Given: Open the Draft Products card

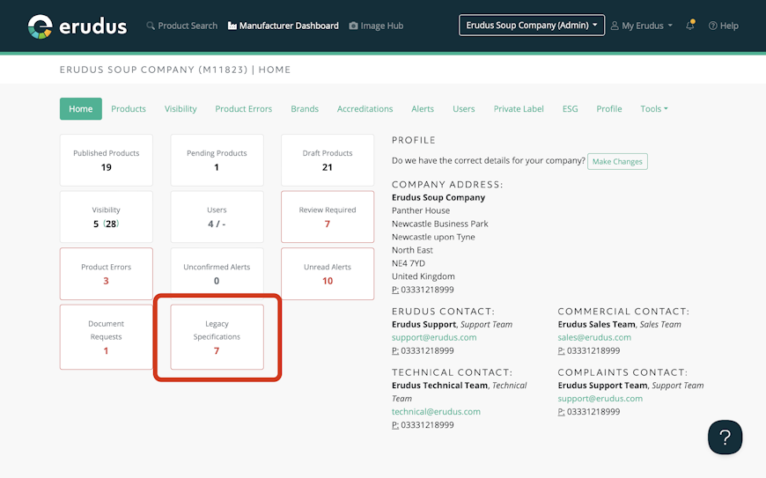Looking at the screenshot, I should pyautogui.click(x=328, y=160).
